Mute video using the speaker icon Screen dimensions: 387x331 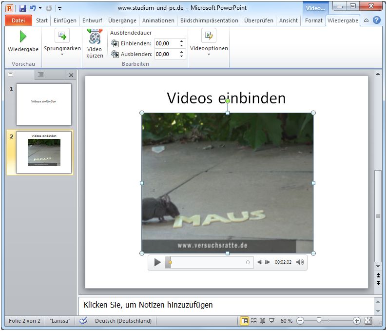[300, 262]
